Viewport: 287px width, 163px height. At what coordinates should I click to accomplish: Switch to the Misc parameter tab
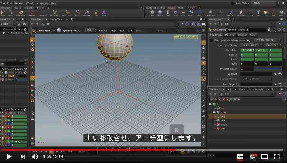[253, 35]
